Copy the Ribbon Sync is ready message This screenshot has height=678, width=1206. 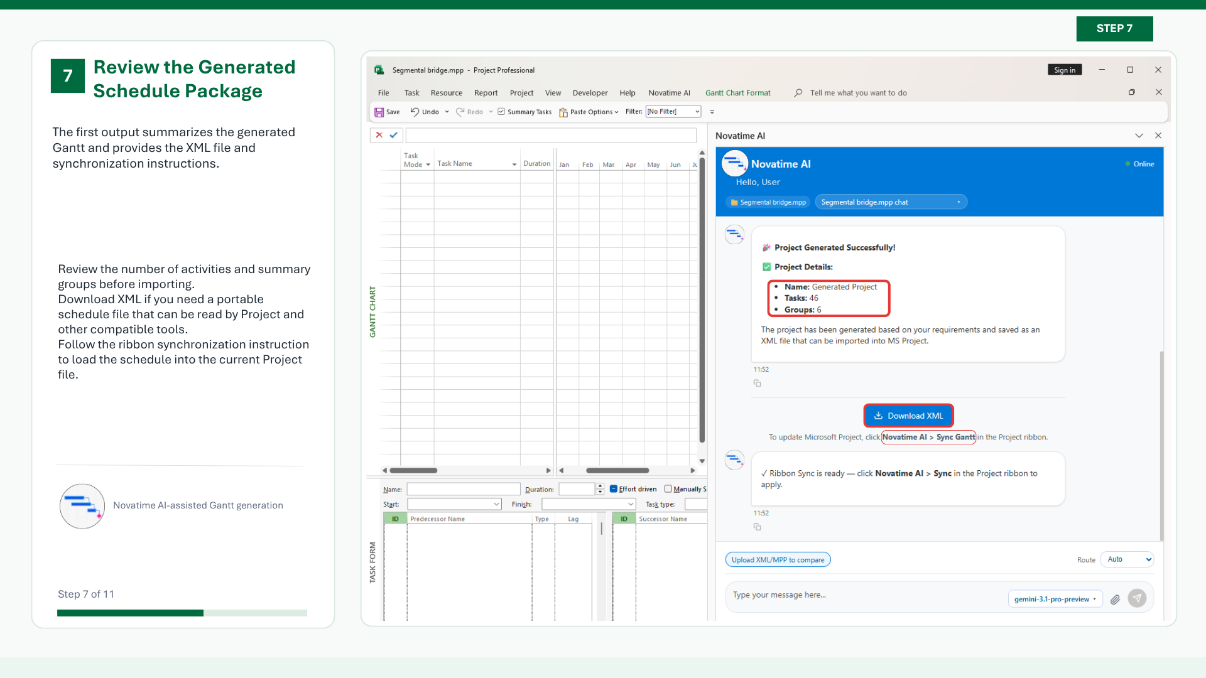(758, 527)
